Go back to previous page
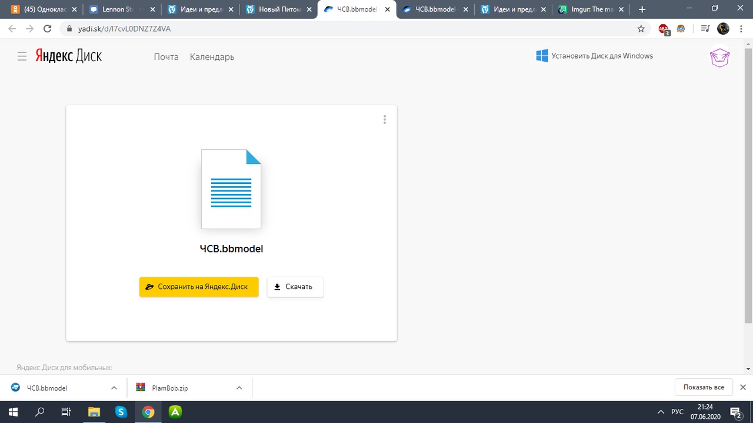Image resolution: width=753 pixels, height=423 pixels. tap(12, 28)
